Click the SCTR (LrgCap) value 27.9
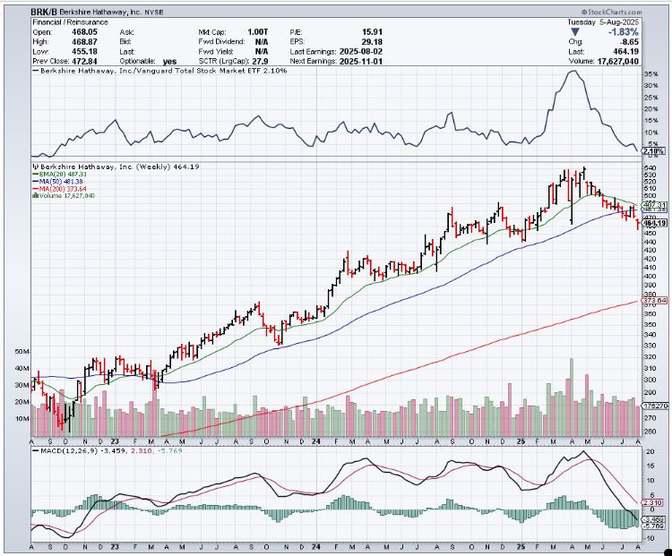This screenshot has width=672, height=556. pos(260,61)
